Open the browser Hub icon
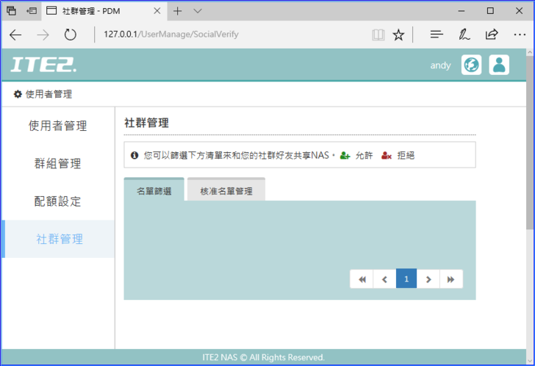The width and height of the screenshot is (535, 366). pos(437,35)
